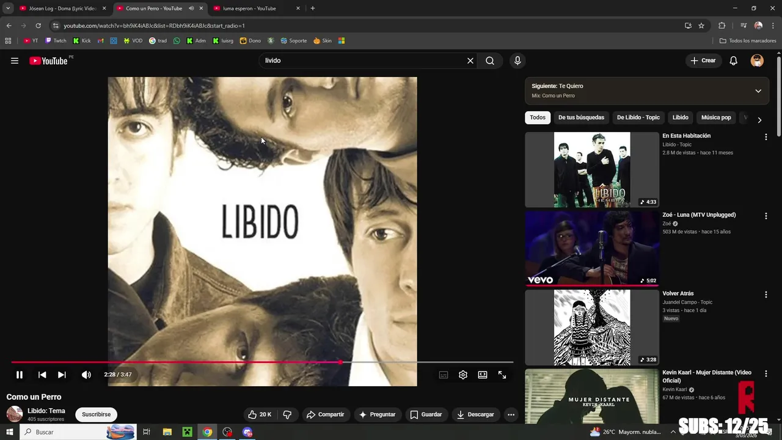The image size is (782, 440).
Task: Open the Windows Start menu
Action: click(x=10, y=432)
